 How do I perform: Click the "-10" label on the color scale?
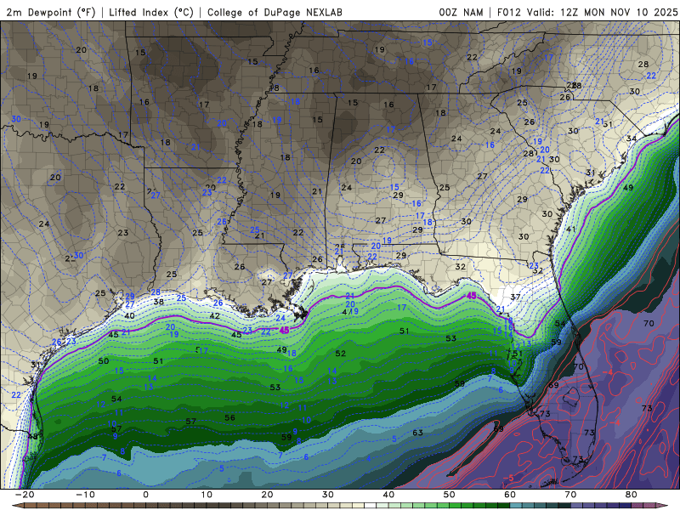85,495
